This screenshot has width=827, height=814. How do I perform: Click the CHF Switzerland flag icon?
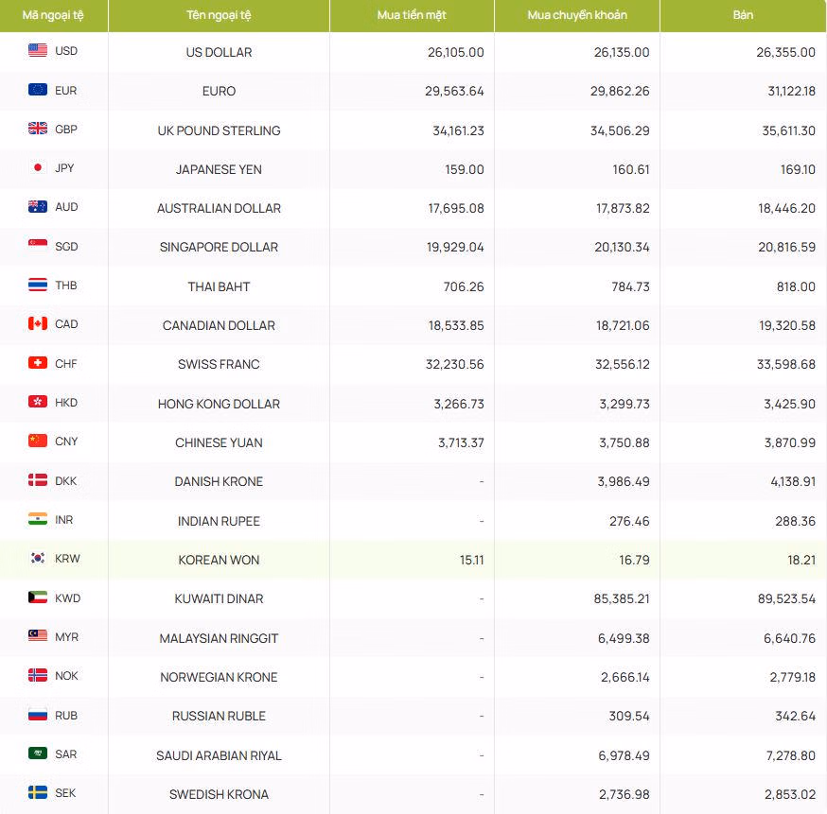pyautogui.click(x=38, y=363)
